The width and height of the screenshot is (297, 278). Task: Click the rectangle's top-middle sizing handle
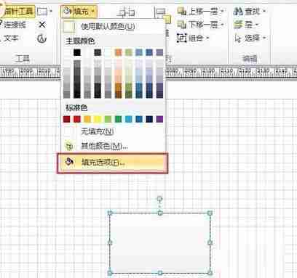point(160,213)
